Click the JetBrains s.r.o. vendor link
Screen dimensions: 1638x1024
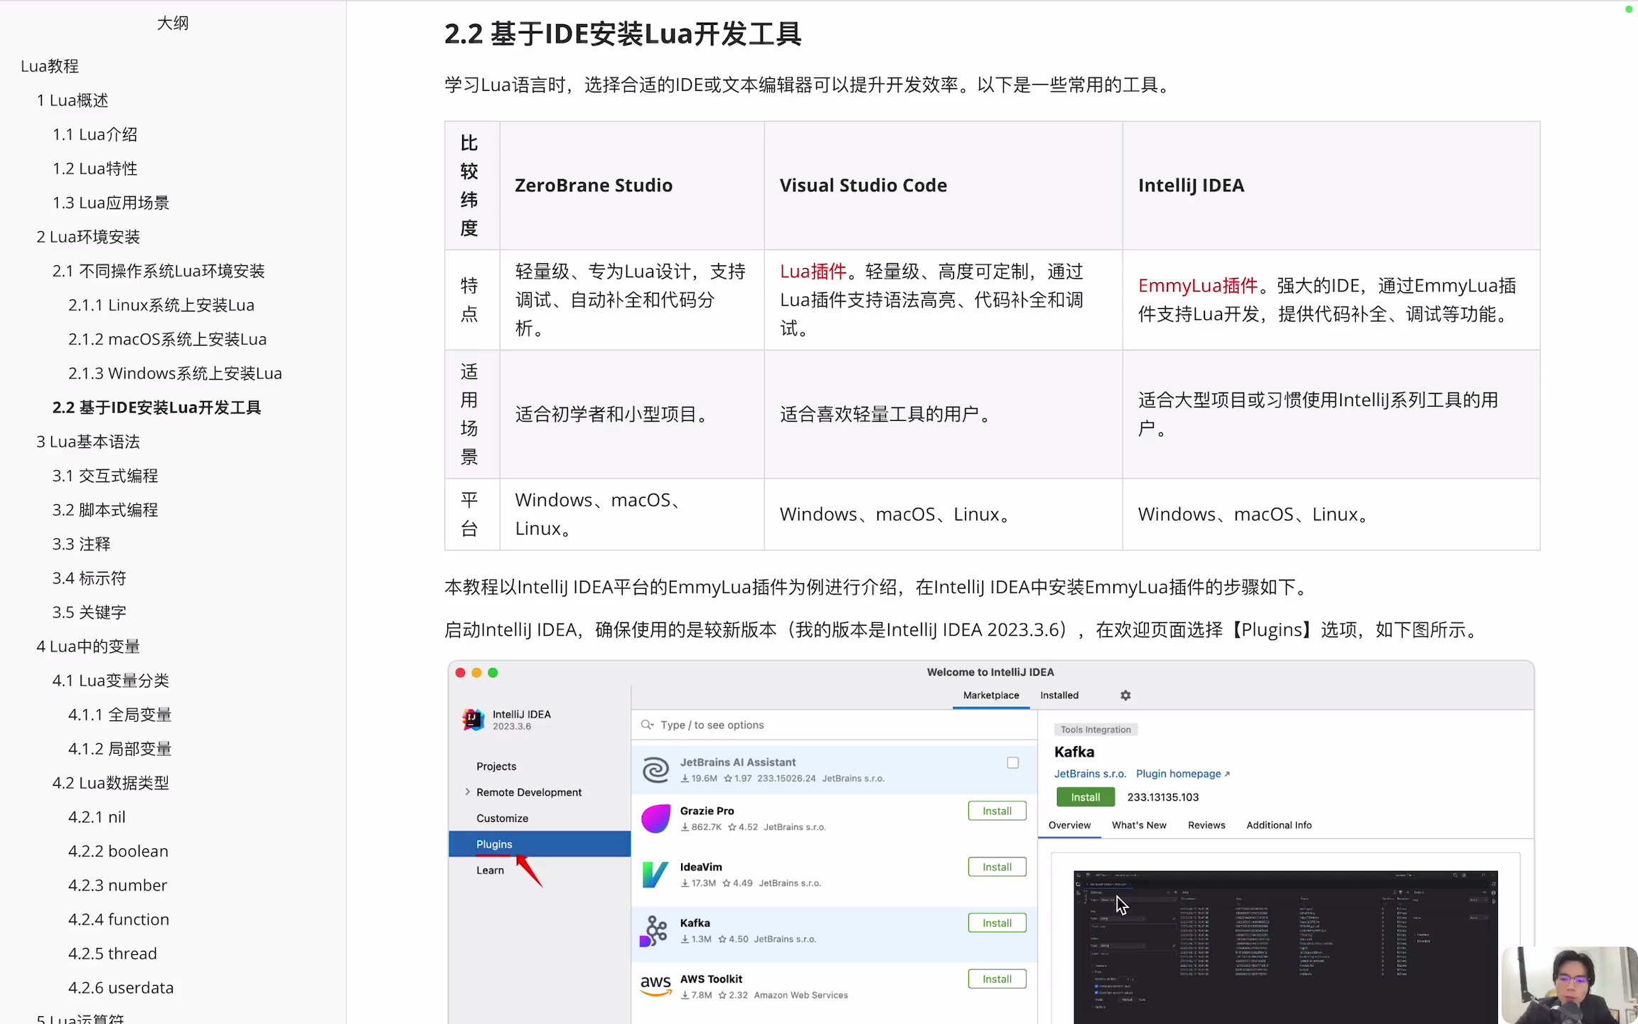(x=1089, y=774)
